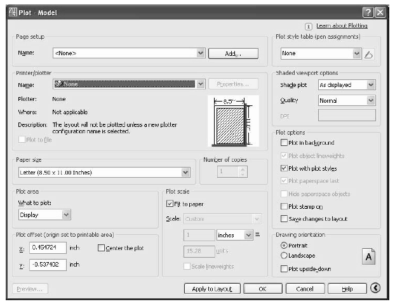Toggle the Plot upside-down checkbox

(284, 269)
